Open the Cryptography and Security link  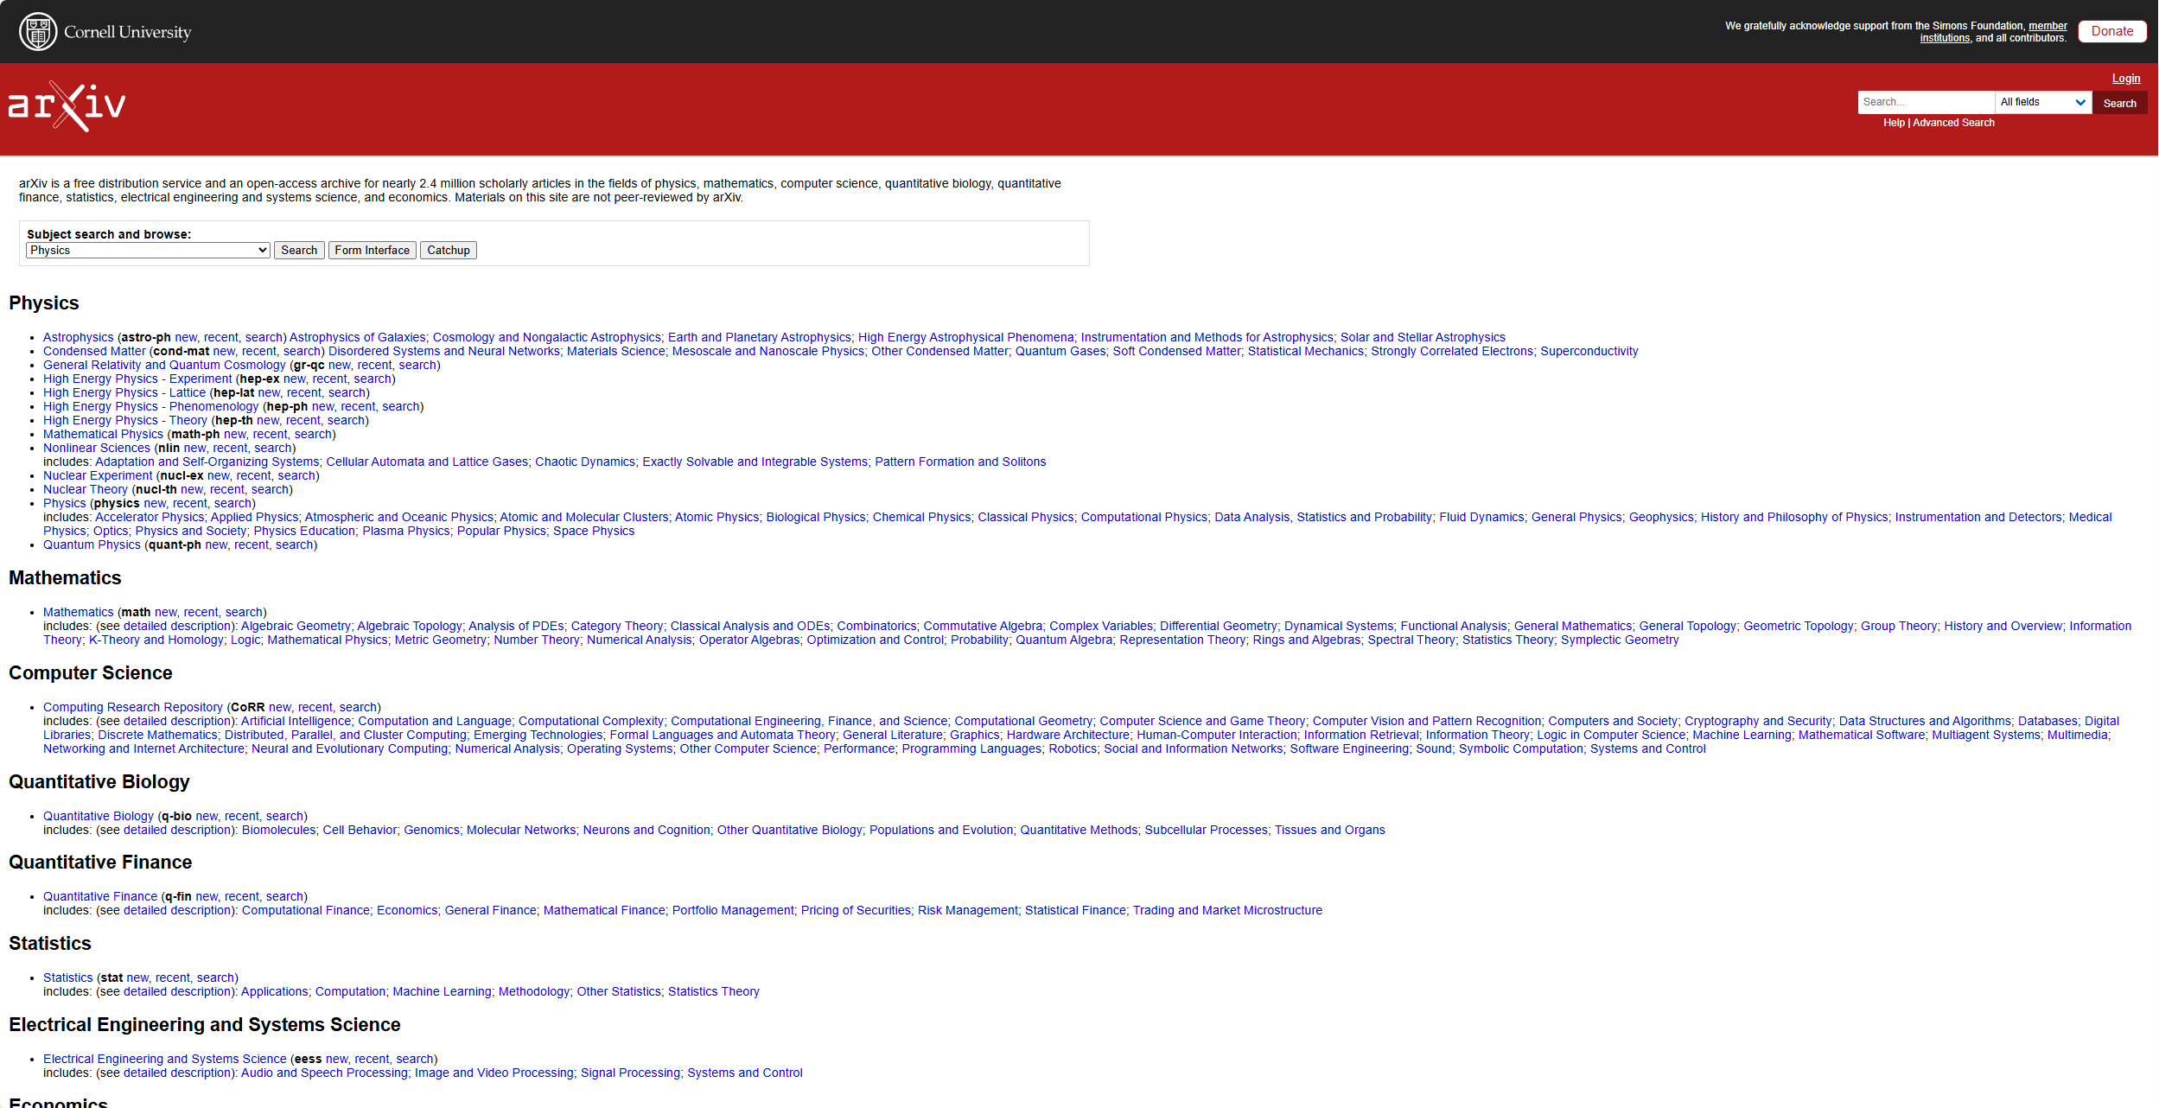(1758, 722)
